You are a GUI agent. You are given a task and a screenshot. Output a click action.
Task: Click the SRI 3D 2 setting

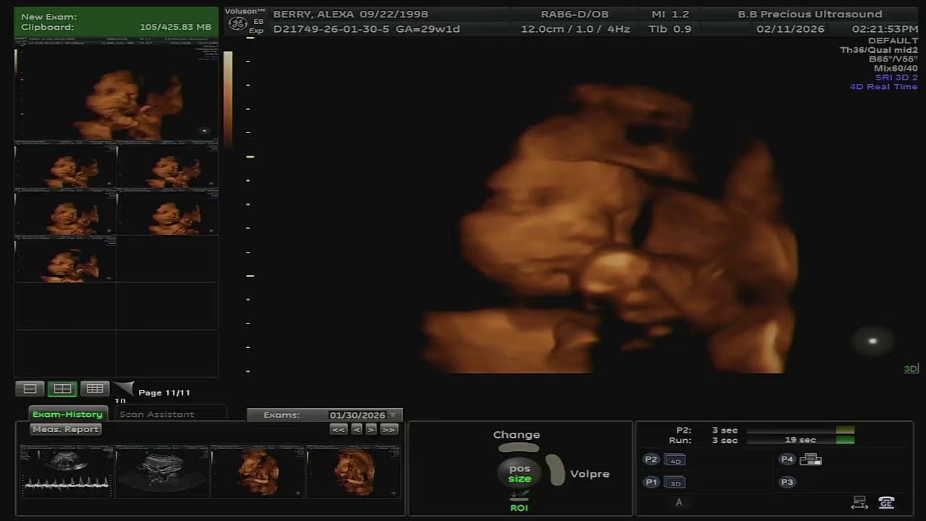[x=896, y=77]
